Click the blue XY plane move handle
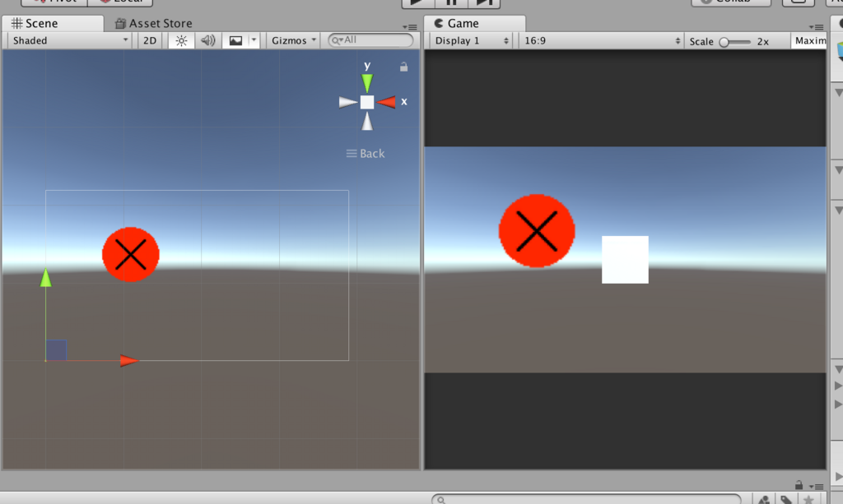This screenshot has height=504, width=843. pyautogui.click(x=56, y=350)
